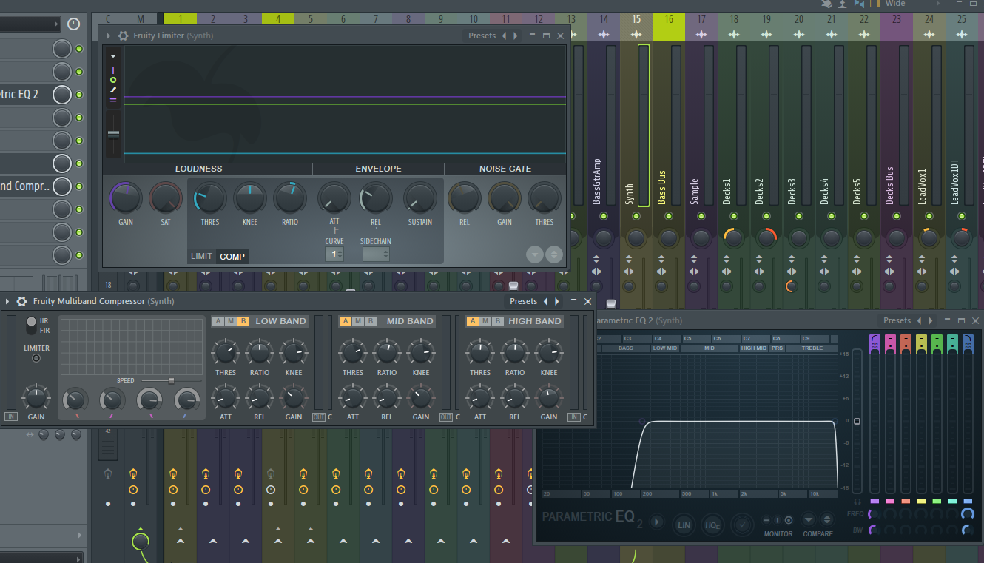Screen dimensions: 984x563
Task: Click the blue band 7 filter type icon
Action: click(x=968, y=342)
